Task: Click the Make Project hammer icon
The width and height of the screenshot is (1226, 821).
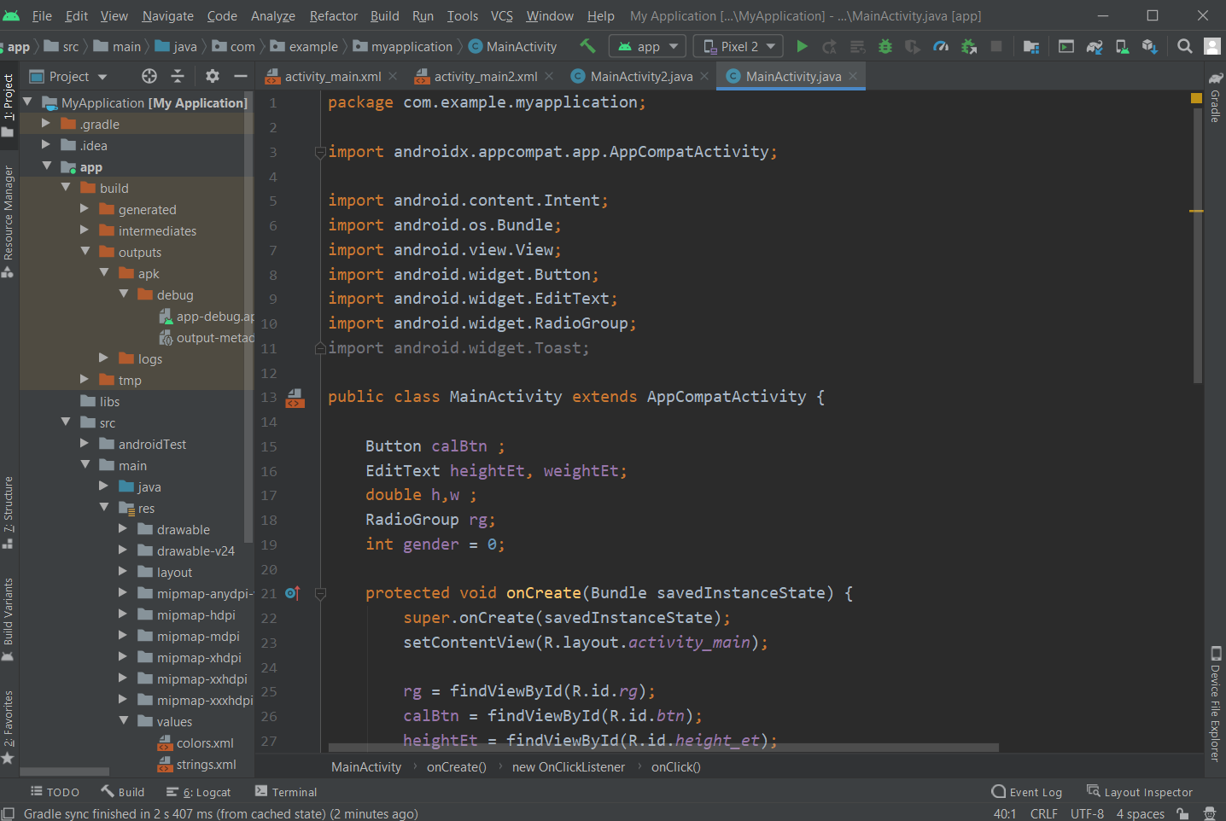Action: pyautogui.click(x=587, y=46)
